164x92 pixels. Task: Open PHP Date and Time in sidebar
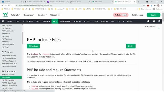[x=8, y=75]
